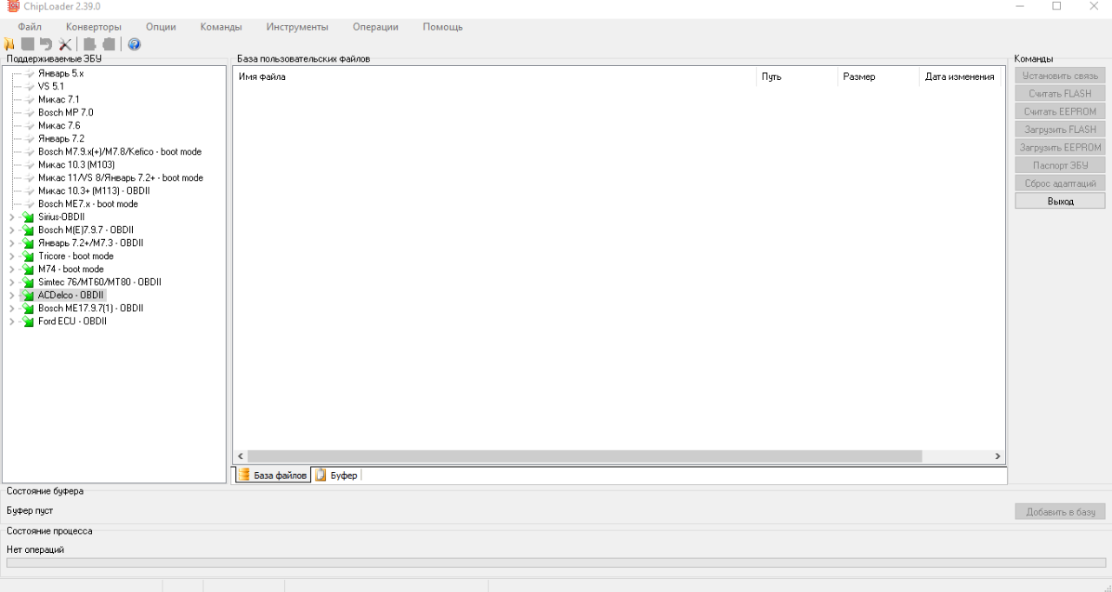The height and width of the screenshot is (592, 1112).
Task: Click the green arrow icon beside Ford ECU
Action: point(28,322)
